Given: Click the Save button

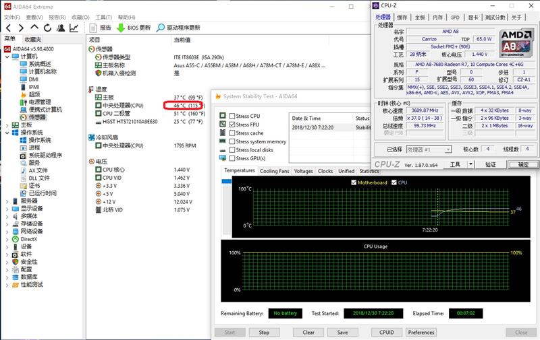Looking at the screenshot, I should (343, 332).
